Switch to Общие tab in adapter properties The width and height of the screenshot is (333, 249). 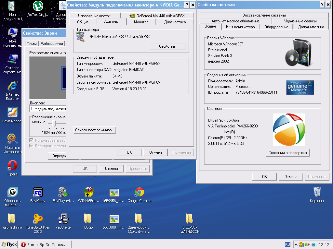click(83, 22)
